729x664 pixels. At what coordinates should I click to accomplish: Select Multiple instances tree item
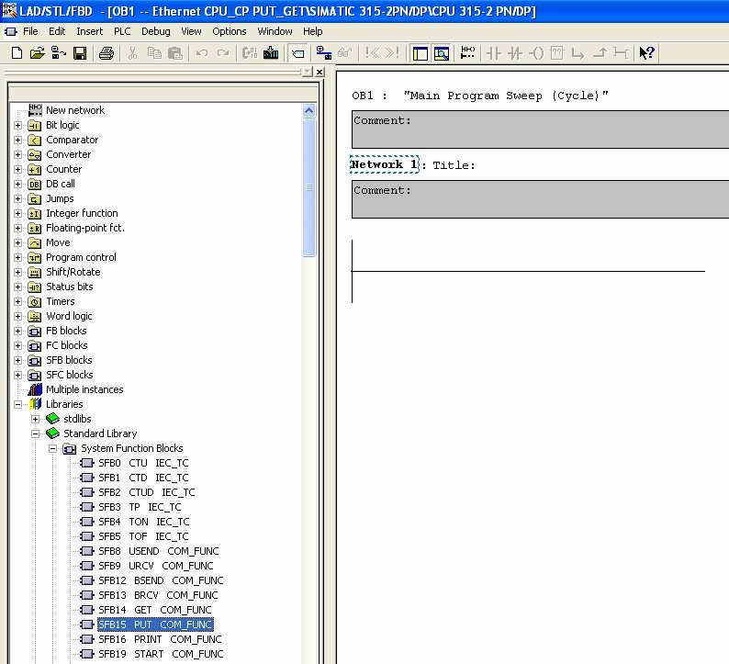tap(84, 389)
